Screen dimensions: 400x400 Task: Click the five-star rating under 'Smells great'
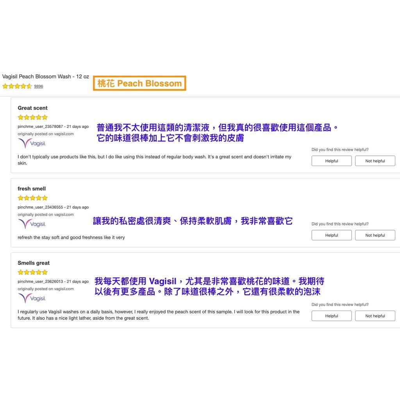click(32, 272)
